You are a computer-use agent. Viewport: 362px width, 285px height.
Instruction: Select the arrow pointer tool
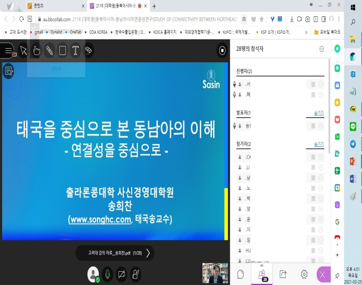(x=24, y=50)
